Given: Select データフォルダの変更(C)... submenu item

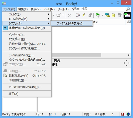Looking at the screenshot, I should 71,23.
